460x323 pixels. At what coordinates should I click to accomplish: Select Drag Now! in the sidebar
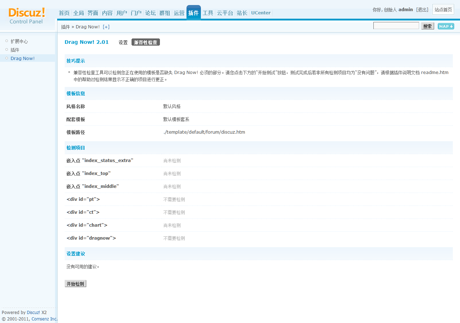23,58
